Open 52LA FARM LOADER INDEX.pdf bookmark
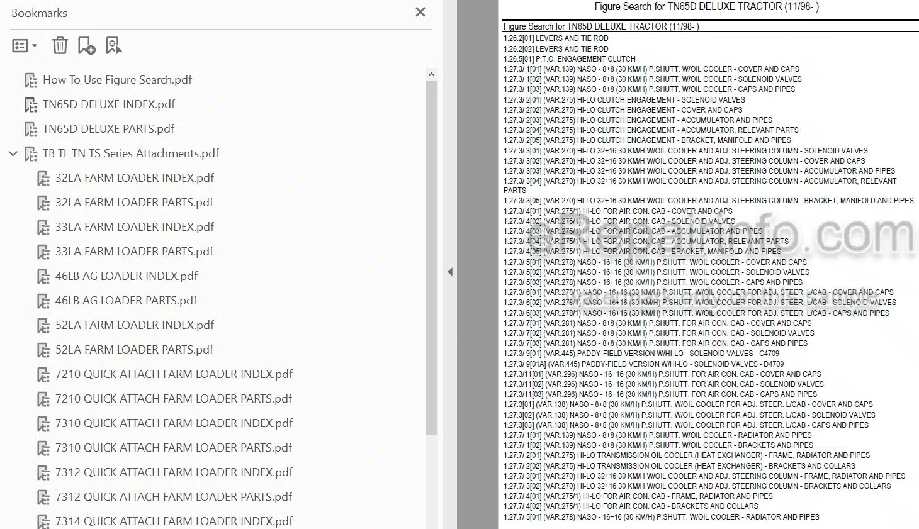Viewport: 919px width, 529px height. pyautogui.click(x=135, y=325)
